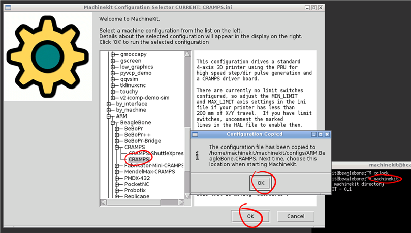The image size is (411, 233).
Task: Select the BeagleBone folder label
Action: click(136, 122)
